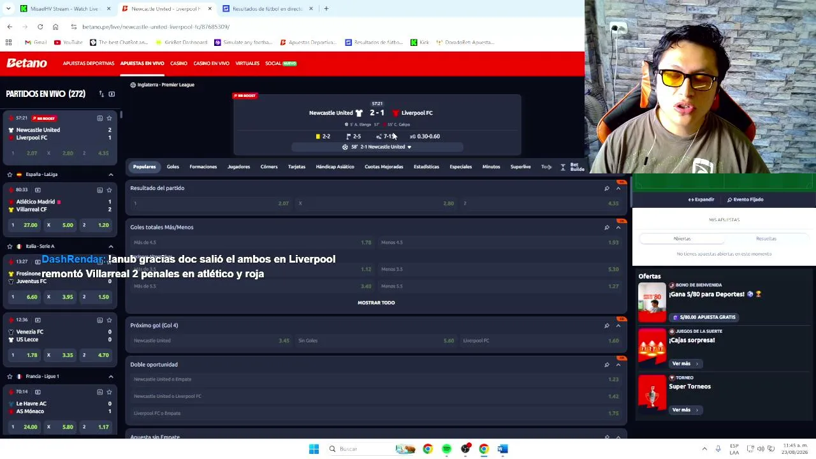Favorite the Newcastle United vs Liverpool match
Screen dimensions: 816x459
pyautogui.click(x=109, y=118)
